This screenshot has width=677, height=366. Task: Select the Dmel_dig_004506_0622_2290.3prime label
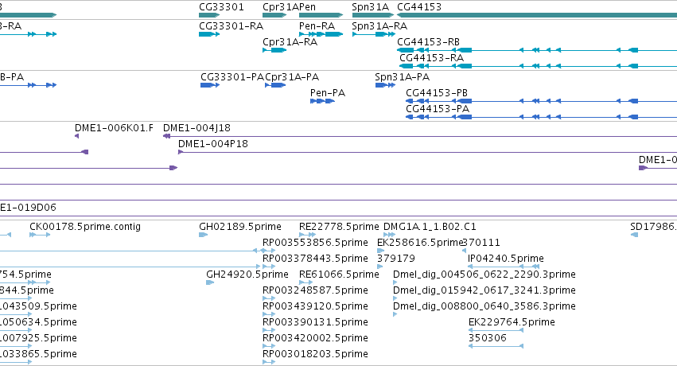pos(484,274)
